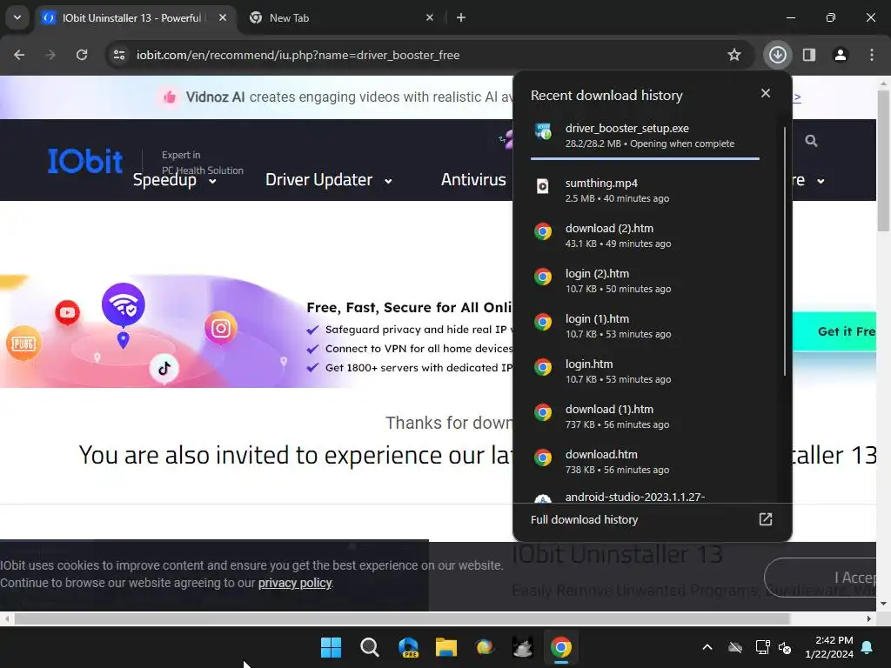Open File Explorer from the taskbar
891x668 pixels.
pyautogui.click(x=446, y=647)
